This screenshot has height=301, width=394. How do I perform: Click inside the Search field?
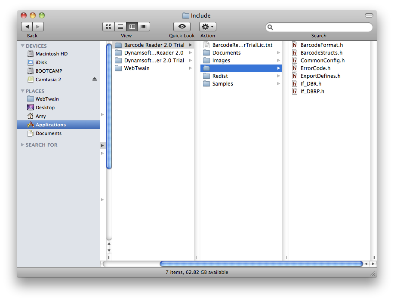point(320,27)
